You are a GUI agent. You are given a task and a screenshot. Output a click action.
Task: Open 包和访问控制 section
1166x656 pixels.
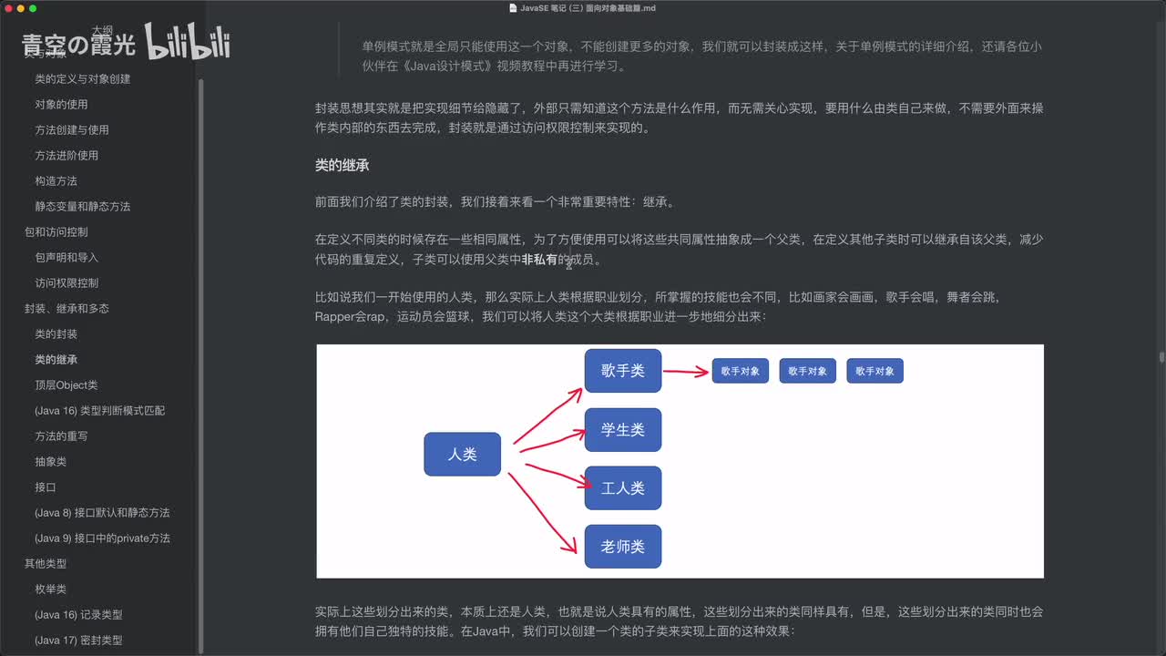point(56,232)
